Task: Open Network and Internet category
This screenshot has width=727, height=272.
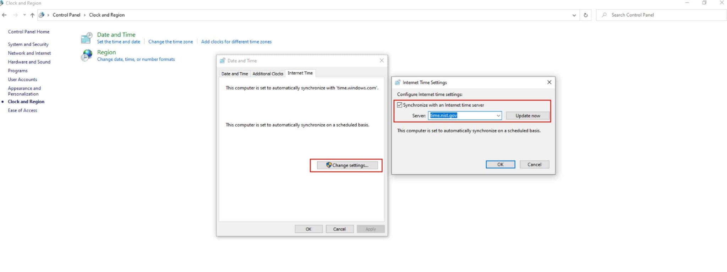Action: (29, 53)
